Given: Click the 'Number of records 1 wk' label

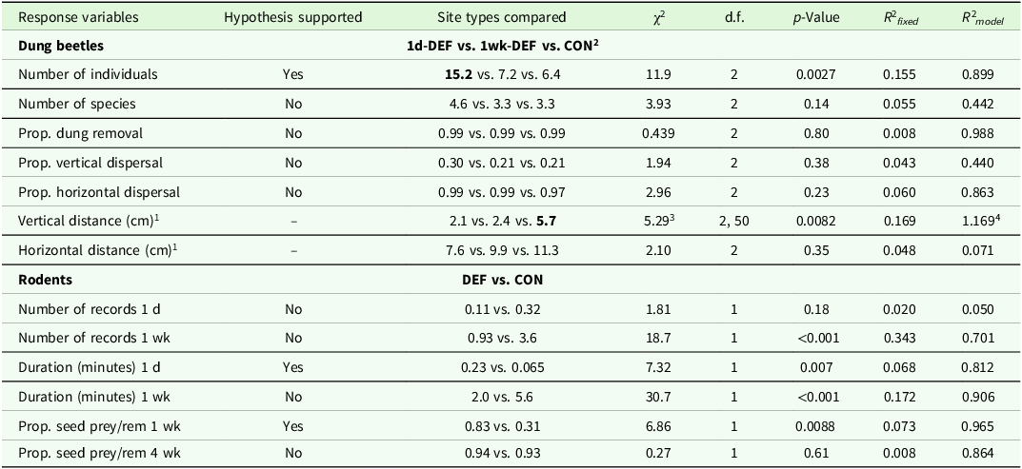Looking at the screenshot, I should click(91, 340).
